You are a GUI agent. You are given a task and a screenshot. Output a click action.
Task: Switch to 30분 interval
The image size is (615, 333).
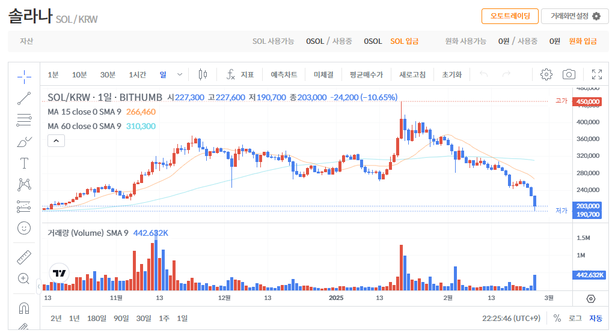click(108, 75)
